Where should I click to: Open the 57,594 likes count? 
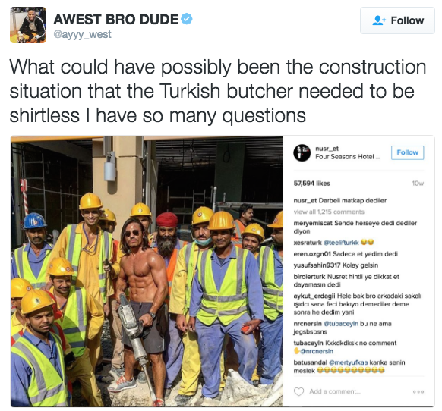click(312, 184)
